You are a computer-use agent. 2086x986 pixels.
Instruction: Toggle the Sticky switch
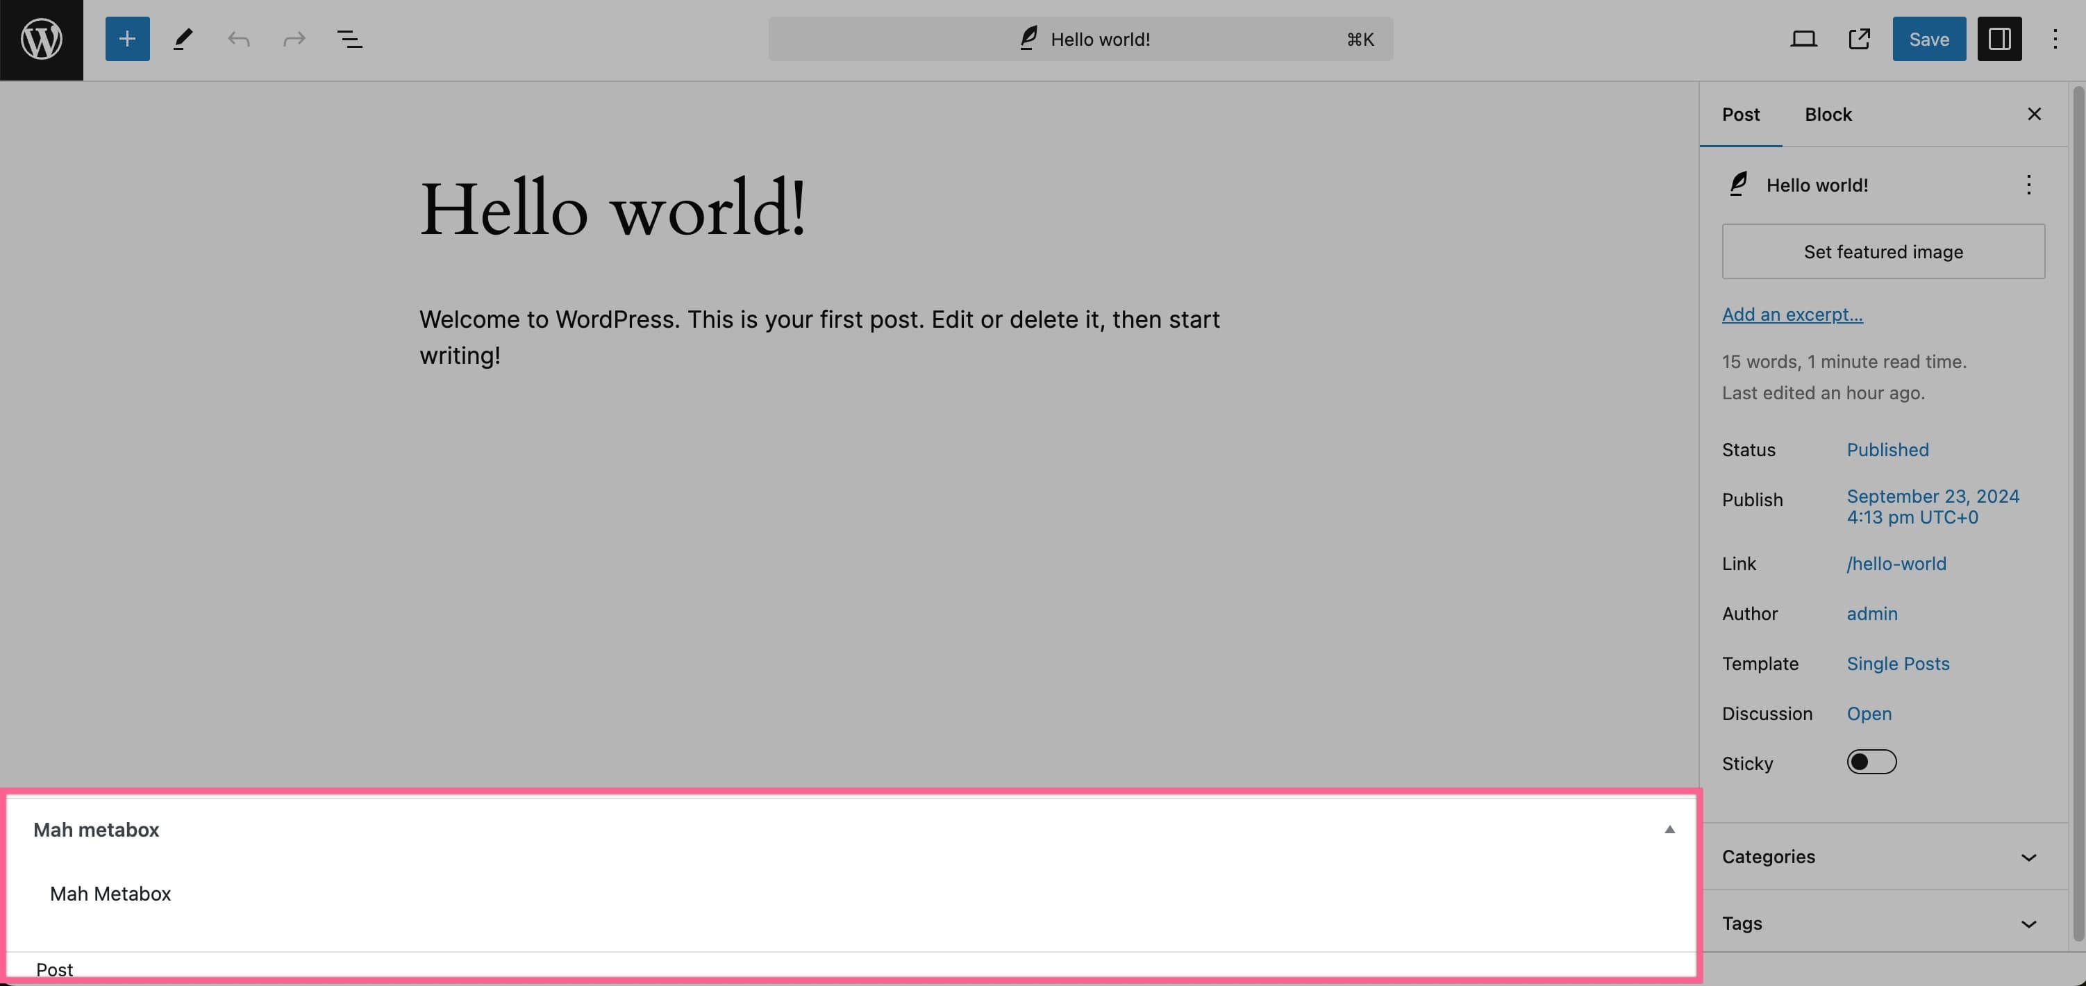pyautogui.click(x=1871, y=762)
